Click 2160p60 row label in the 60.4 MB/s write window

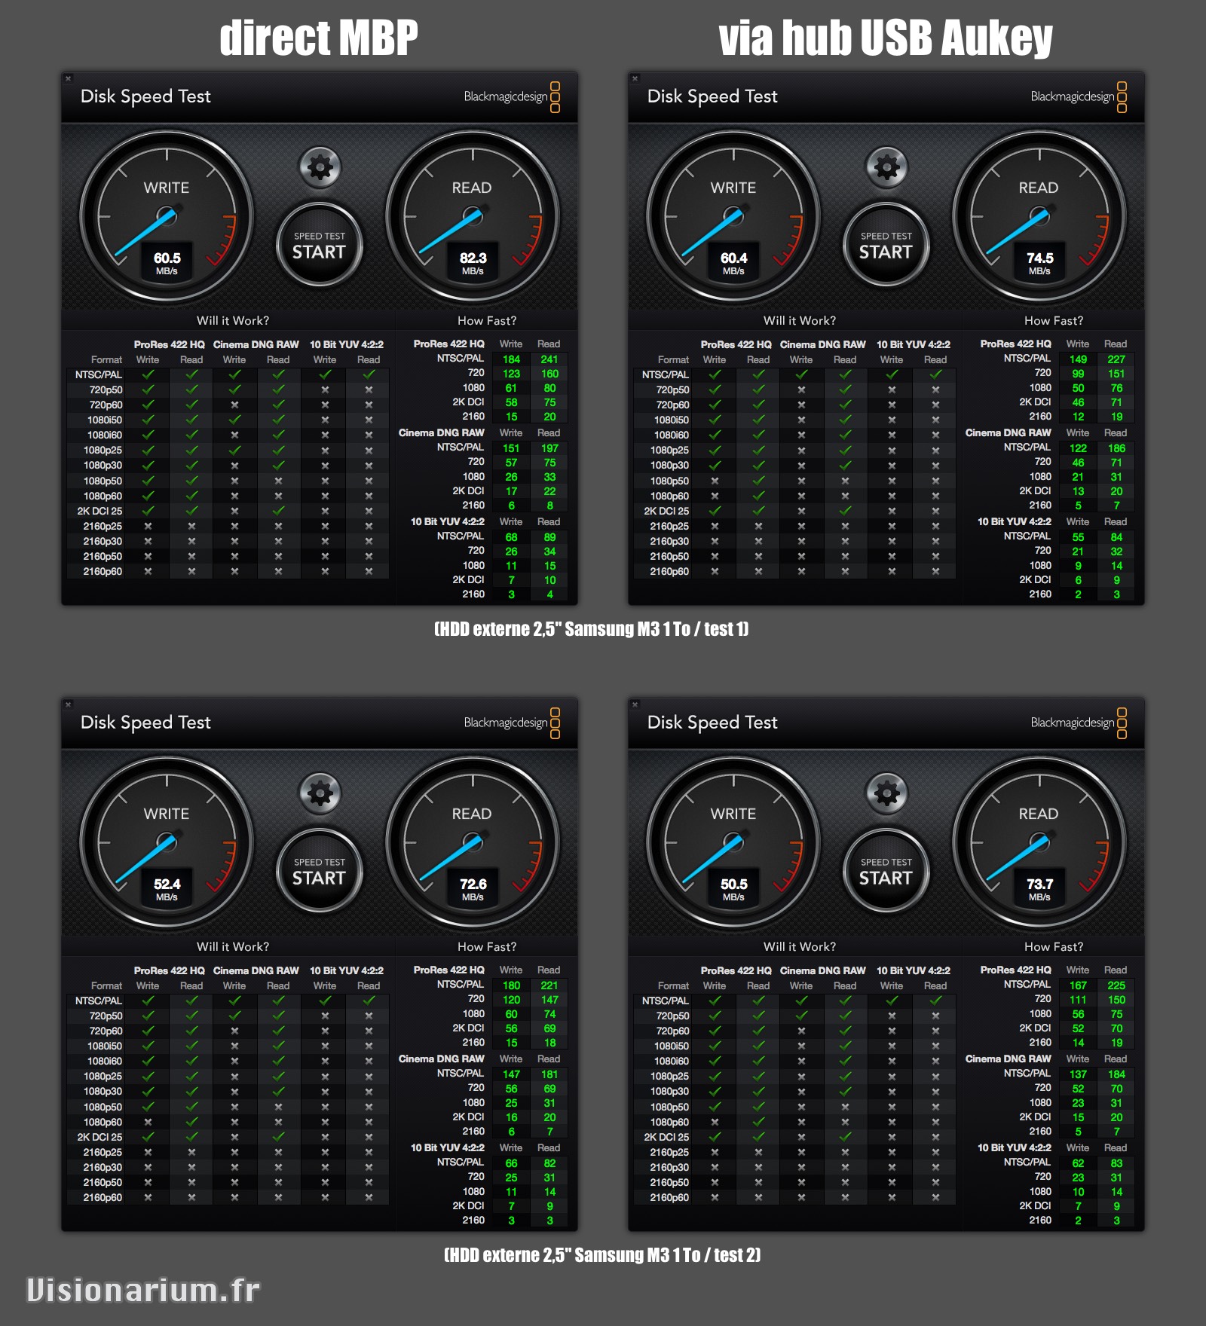click(x=669, y=571)
